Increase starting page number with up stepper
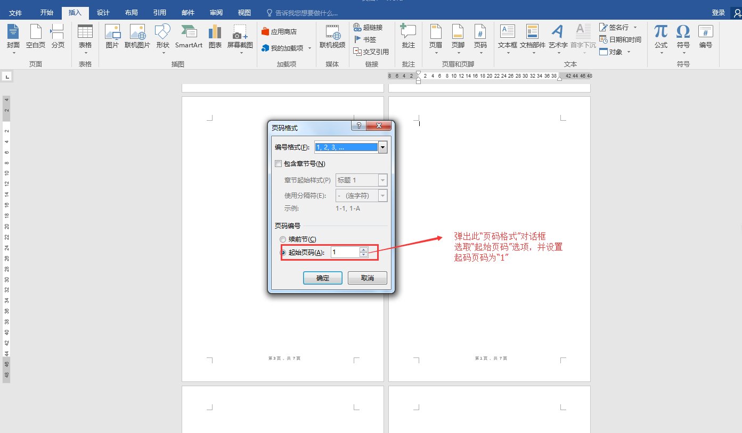 pyautogui.click(x=363, y=249)
